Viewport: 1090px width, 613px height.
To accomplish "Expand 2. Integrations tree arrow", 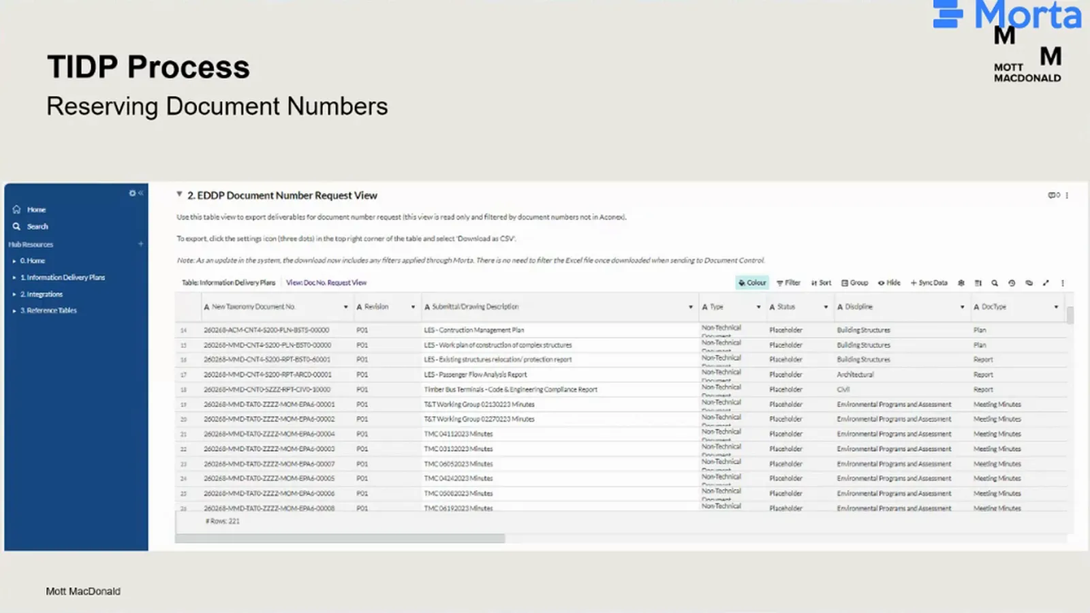I will pos(14,294).
